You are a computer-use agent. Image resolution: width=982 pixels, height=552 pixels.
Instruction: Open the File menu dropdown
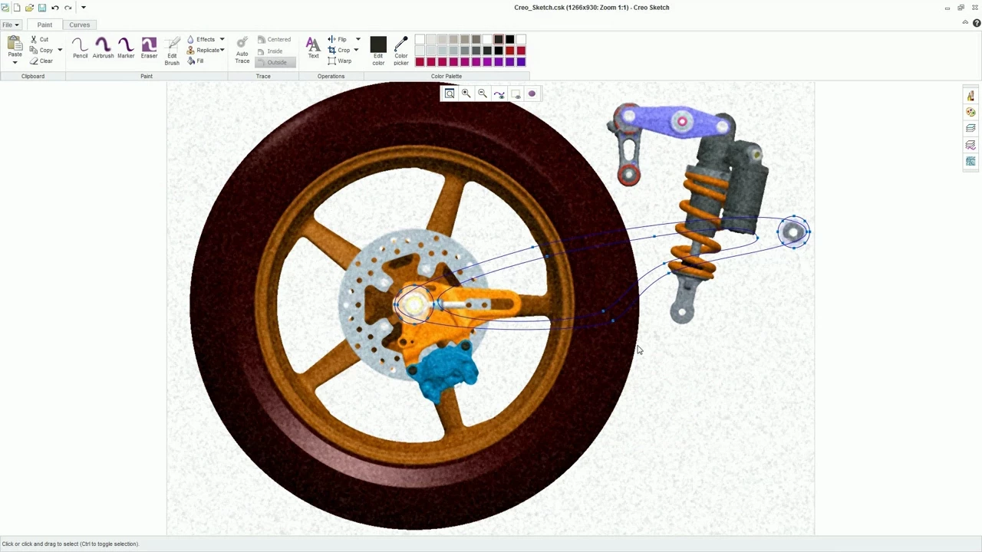click(x=11, y=25)
